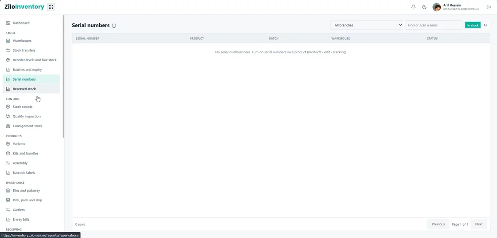Open the apps grid launcher icon

click(51, 7)
